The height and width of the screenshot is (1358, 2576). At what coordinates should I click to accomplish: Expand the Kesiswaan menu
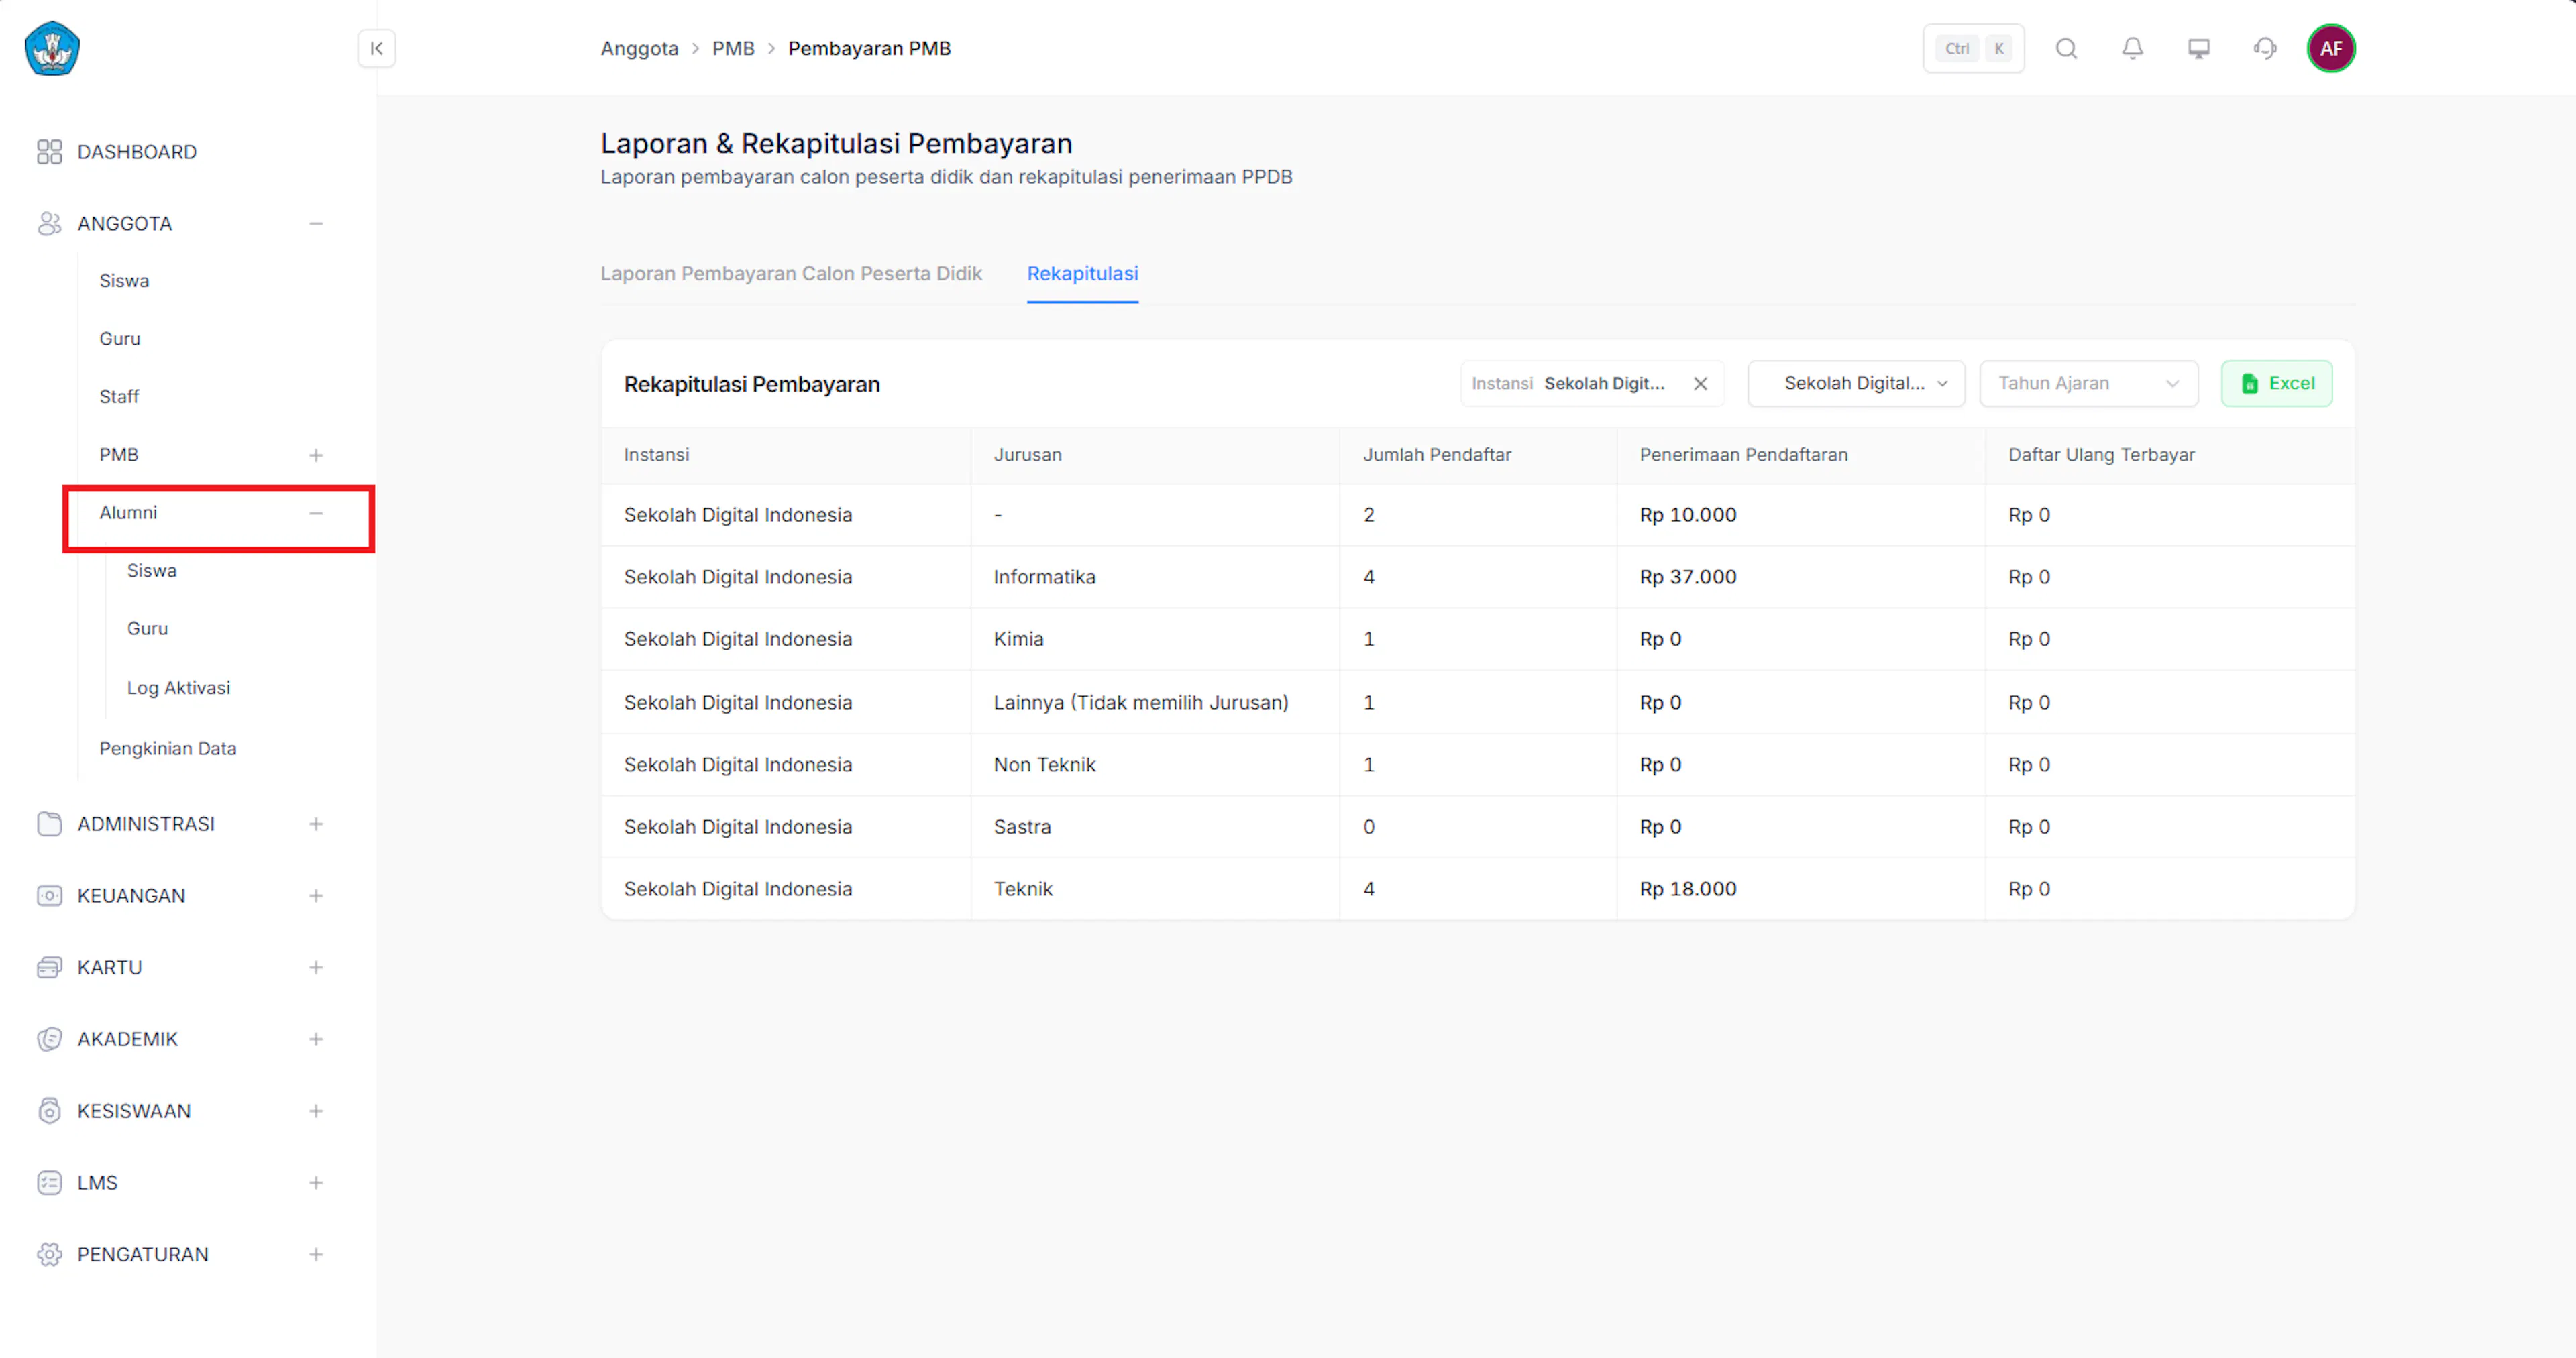pyautogui.click(x=316, y=1111)
